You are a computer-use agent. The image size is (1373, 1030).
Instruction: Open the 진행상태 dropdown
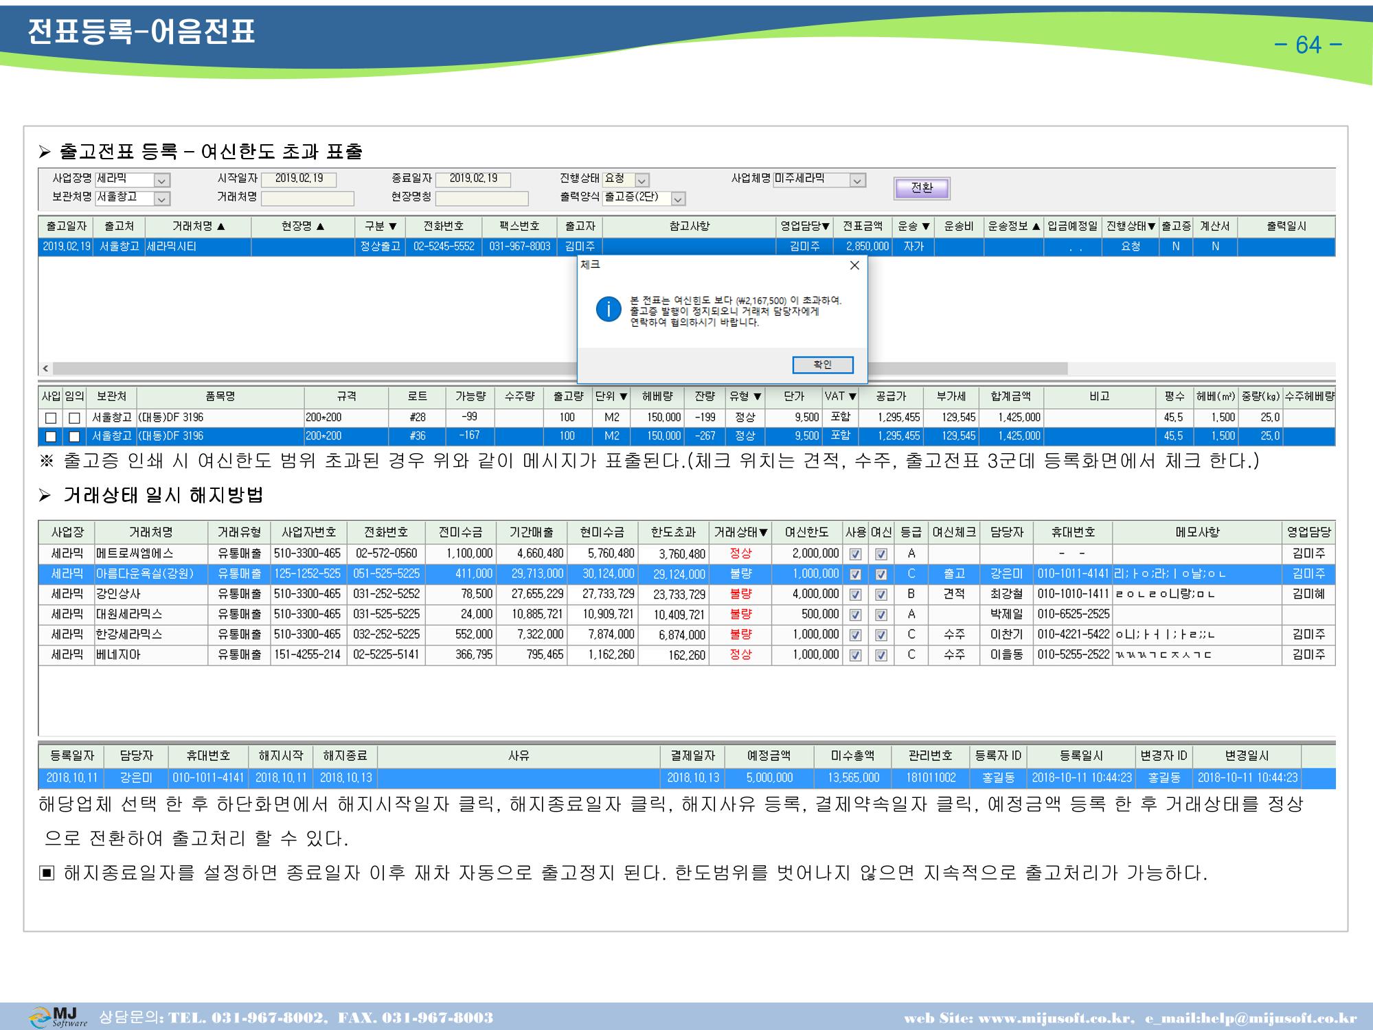(642, 181)
